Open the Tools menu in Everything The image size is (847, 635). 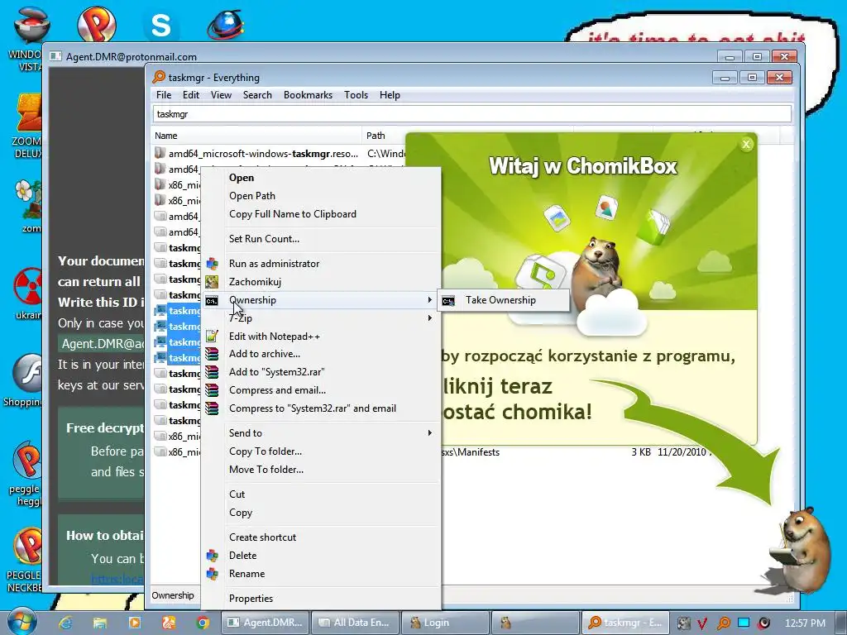pyautogui.click(x=356, y=95)
